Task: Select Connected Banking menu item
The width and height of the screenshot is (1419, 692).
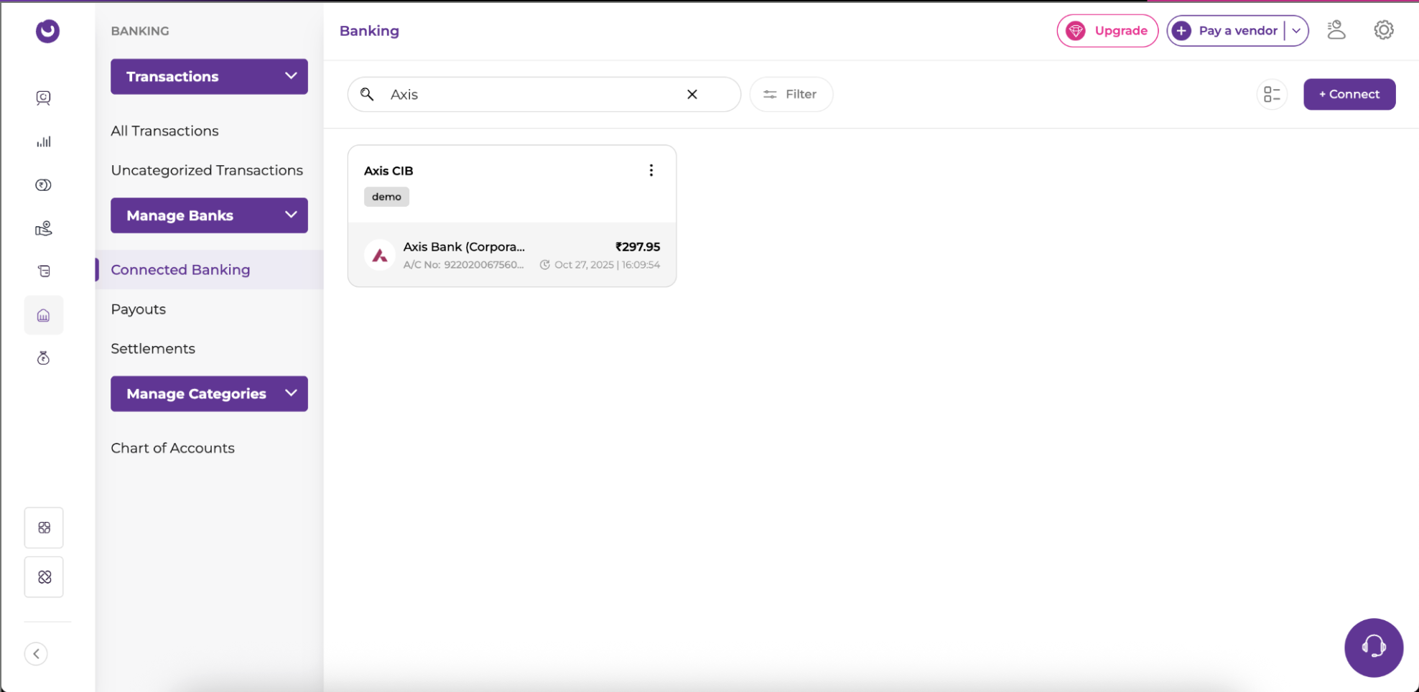Action: click(x=210, y=270)
